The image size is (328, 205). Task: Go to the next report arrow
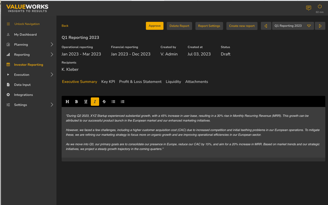[320, 26]
